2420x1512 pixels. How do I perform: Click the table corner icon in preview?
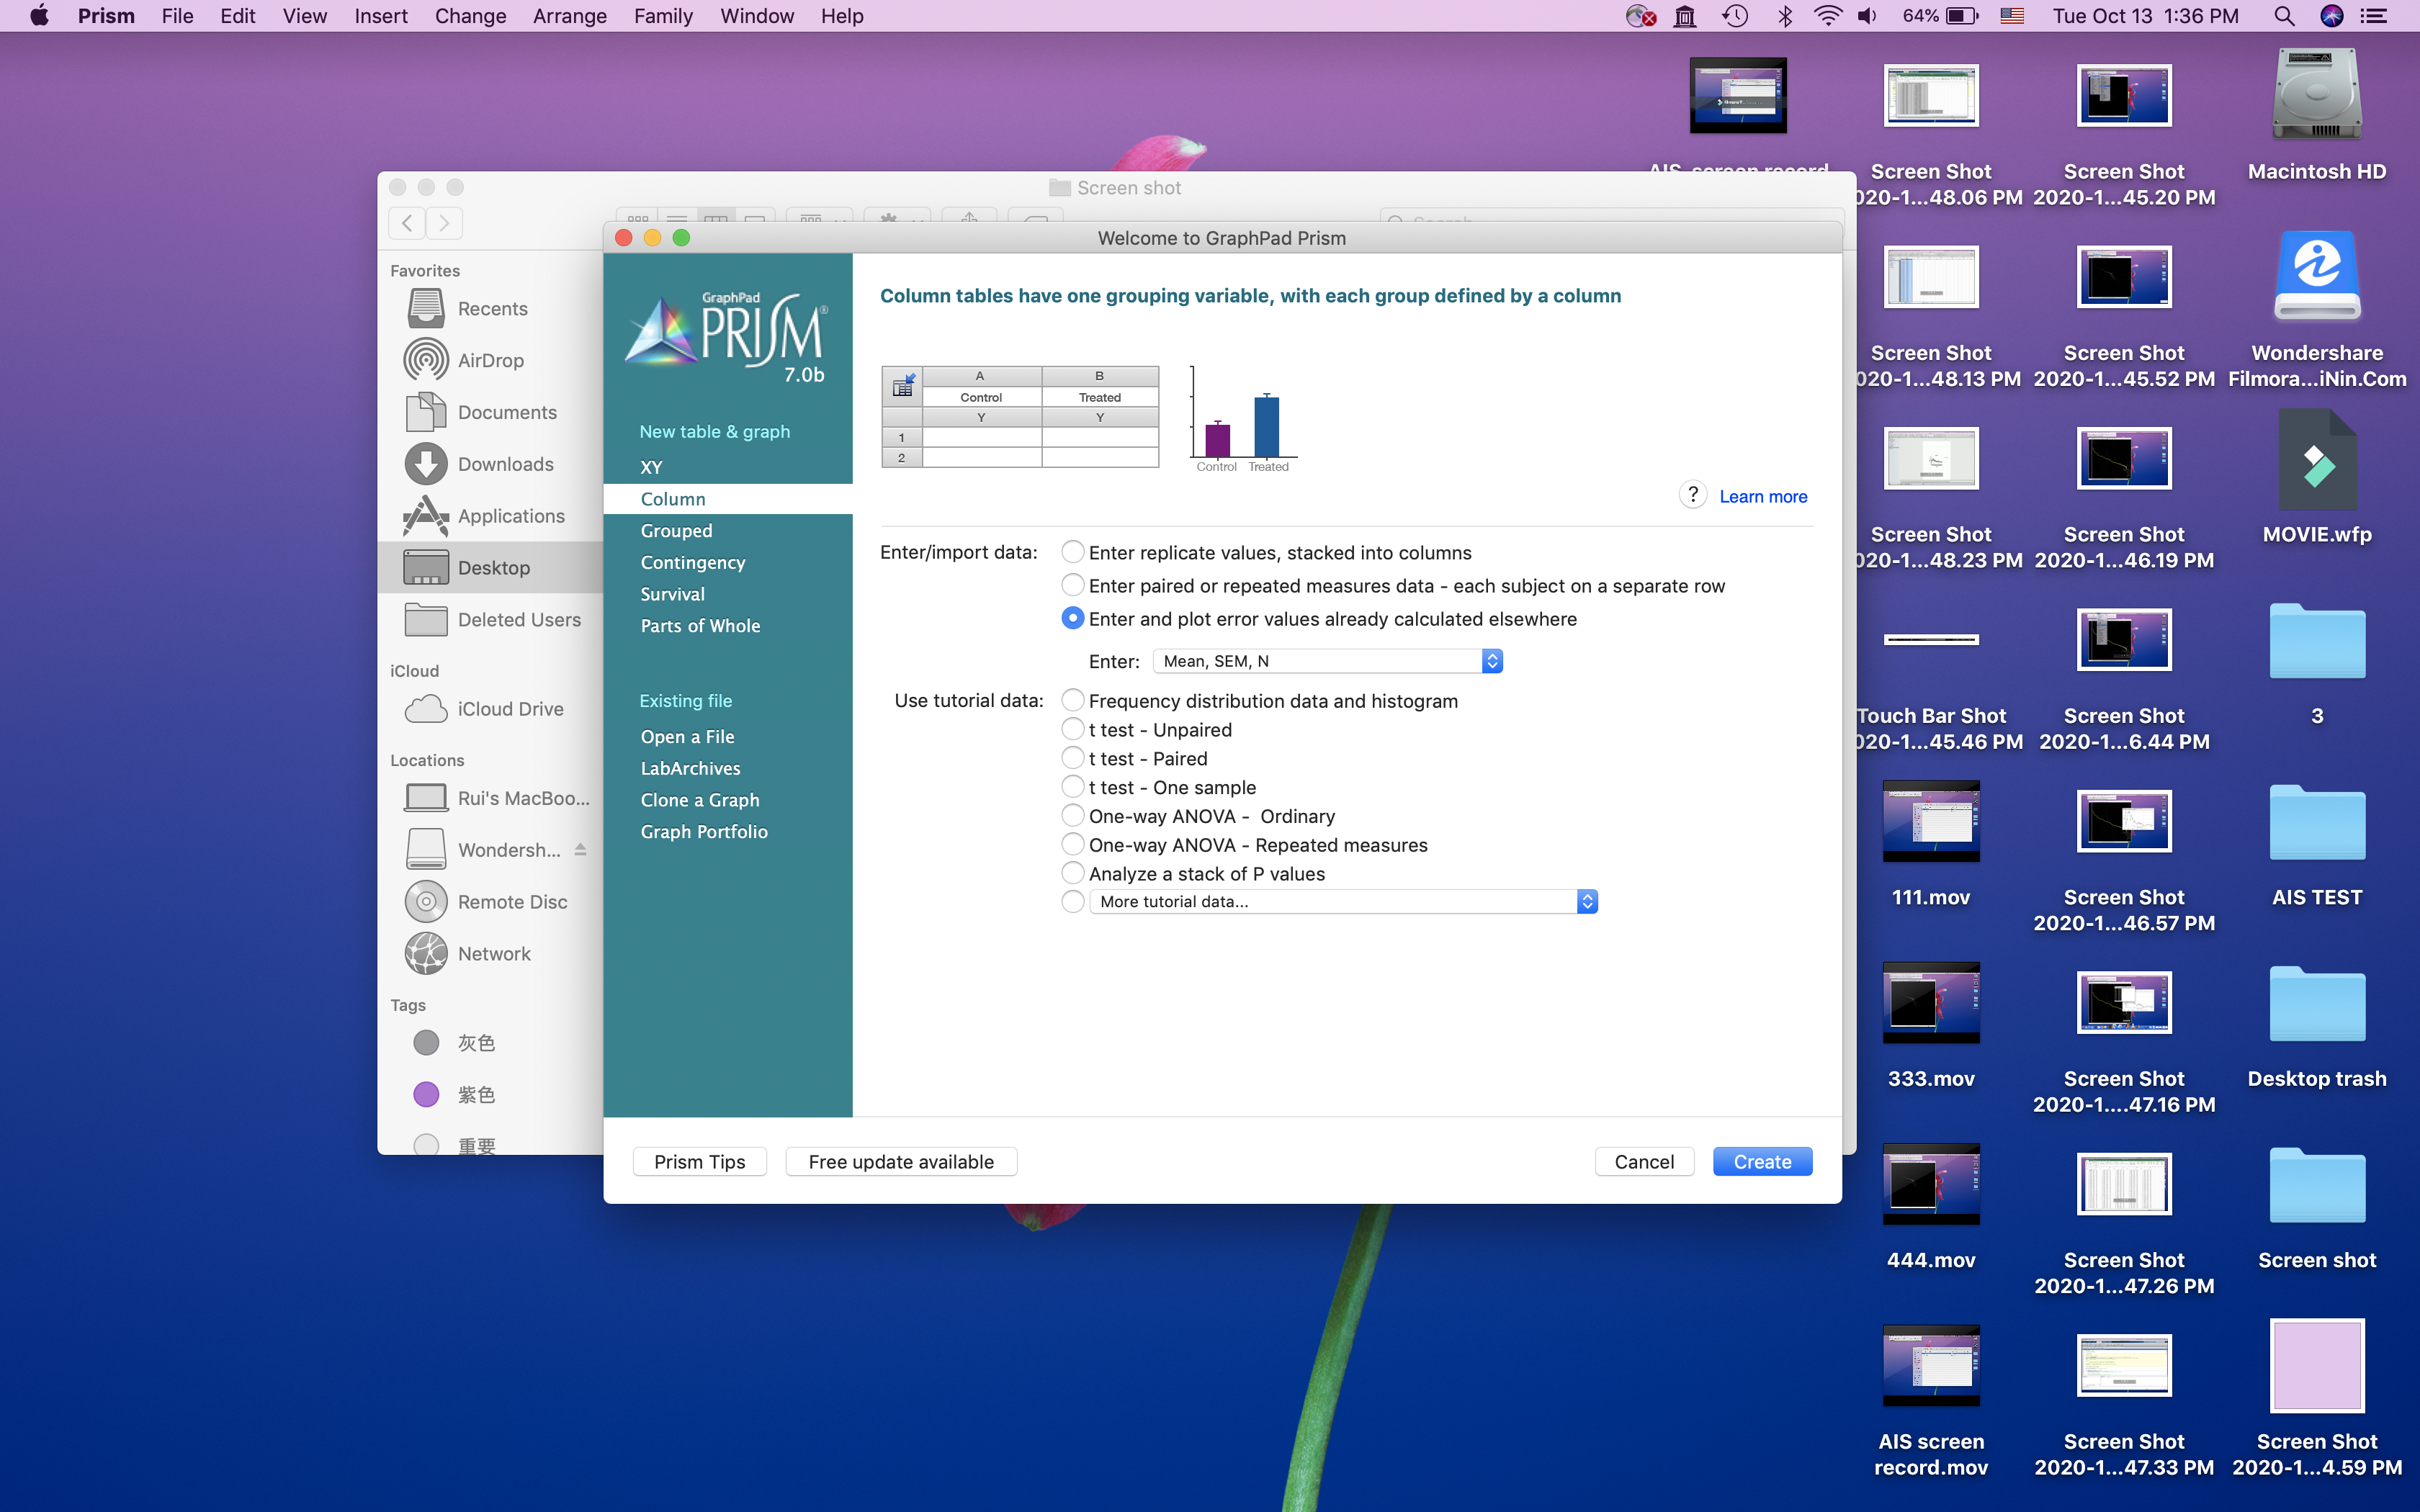coord(902,386)
